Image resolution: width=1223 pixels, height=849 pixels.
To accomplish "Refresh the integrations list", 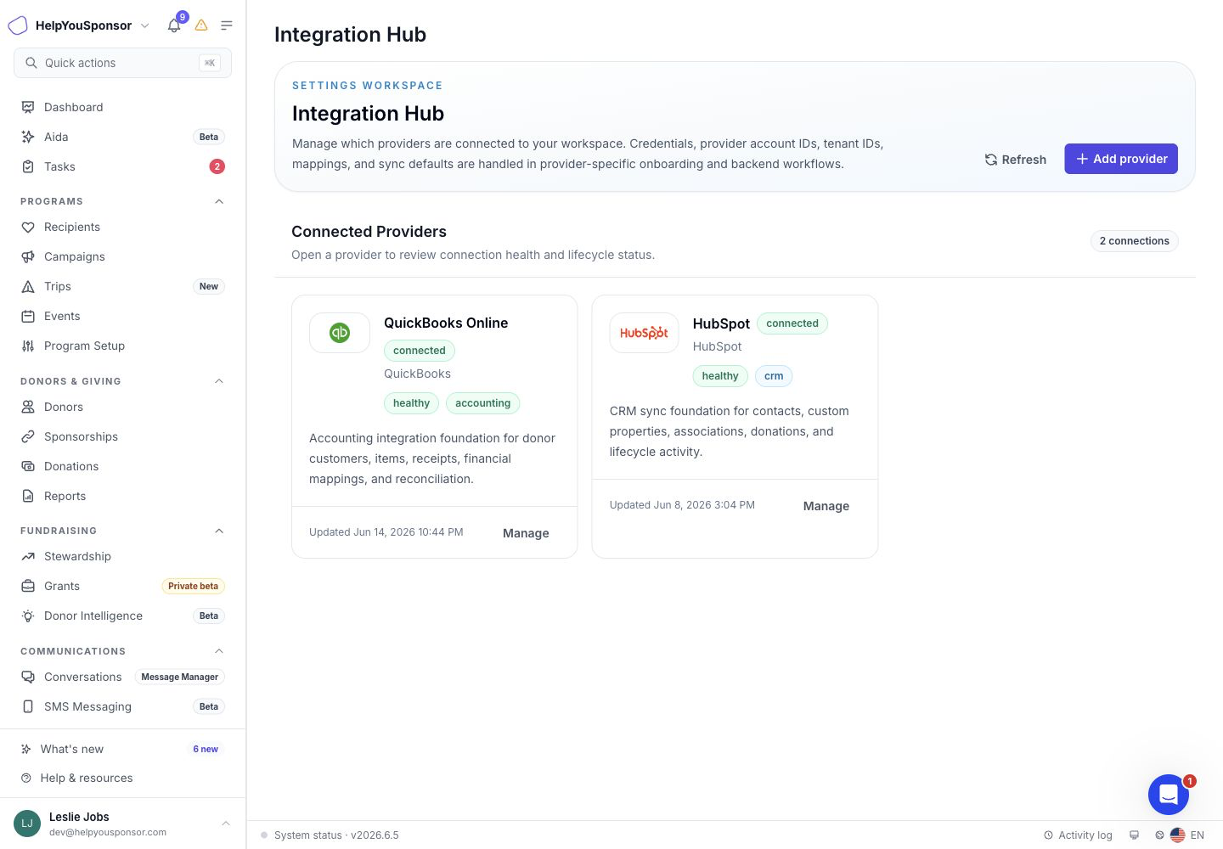I will click(1015, 159).
